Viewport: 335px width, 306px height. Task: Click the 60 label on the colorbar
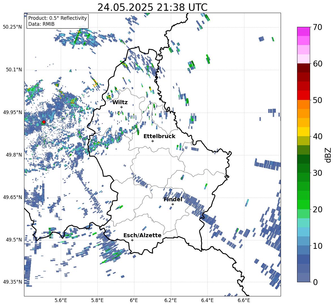point(317,64)
